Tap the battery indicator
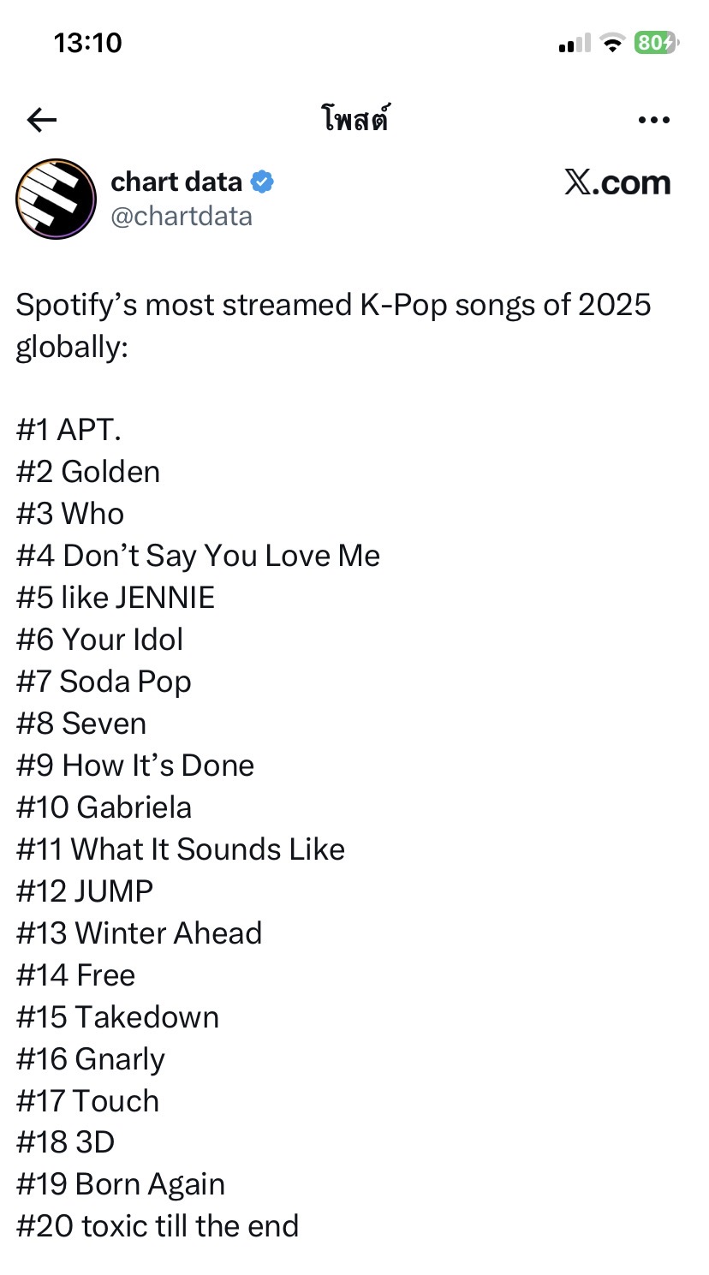709x1275 pixels. [x=655, y=43]
